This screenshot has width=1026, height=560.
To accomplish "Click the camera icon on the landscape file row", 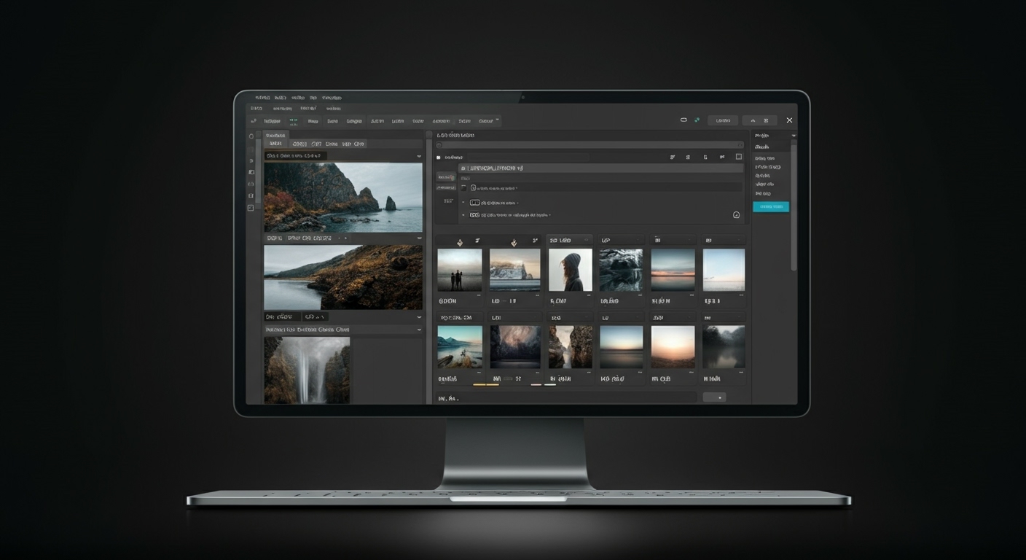I will pos(474,187).
